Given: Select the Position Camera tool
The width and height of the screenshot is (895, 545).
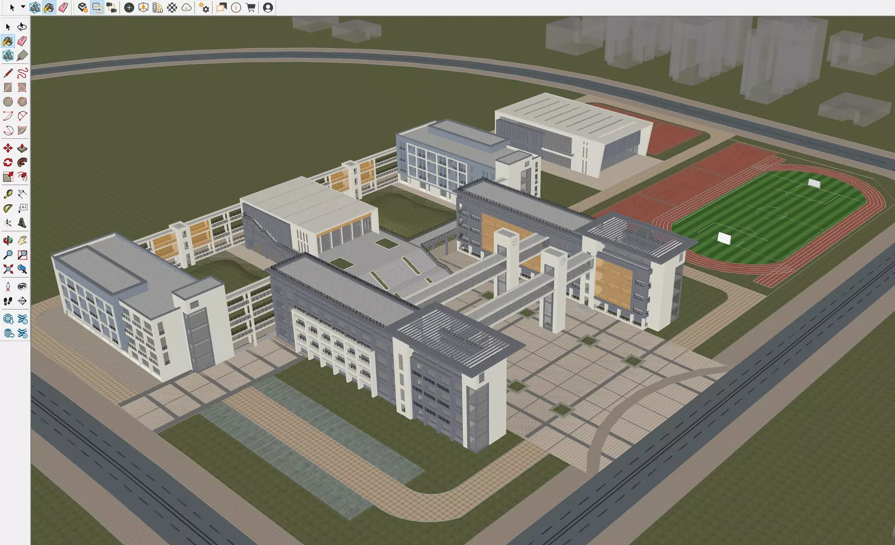Looking at the screenshot, I should 8,287.
